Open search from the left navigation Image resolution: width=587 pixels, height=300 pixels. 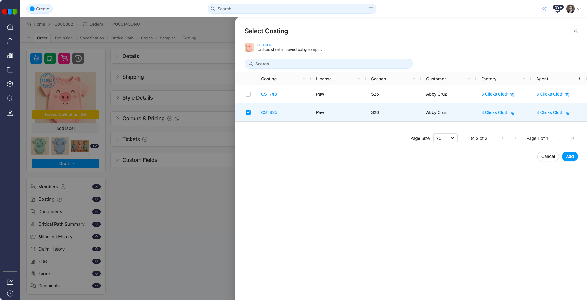[x=10, y=98]
